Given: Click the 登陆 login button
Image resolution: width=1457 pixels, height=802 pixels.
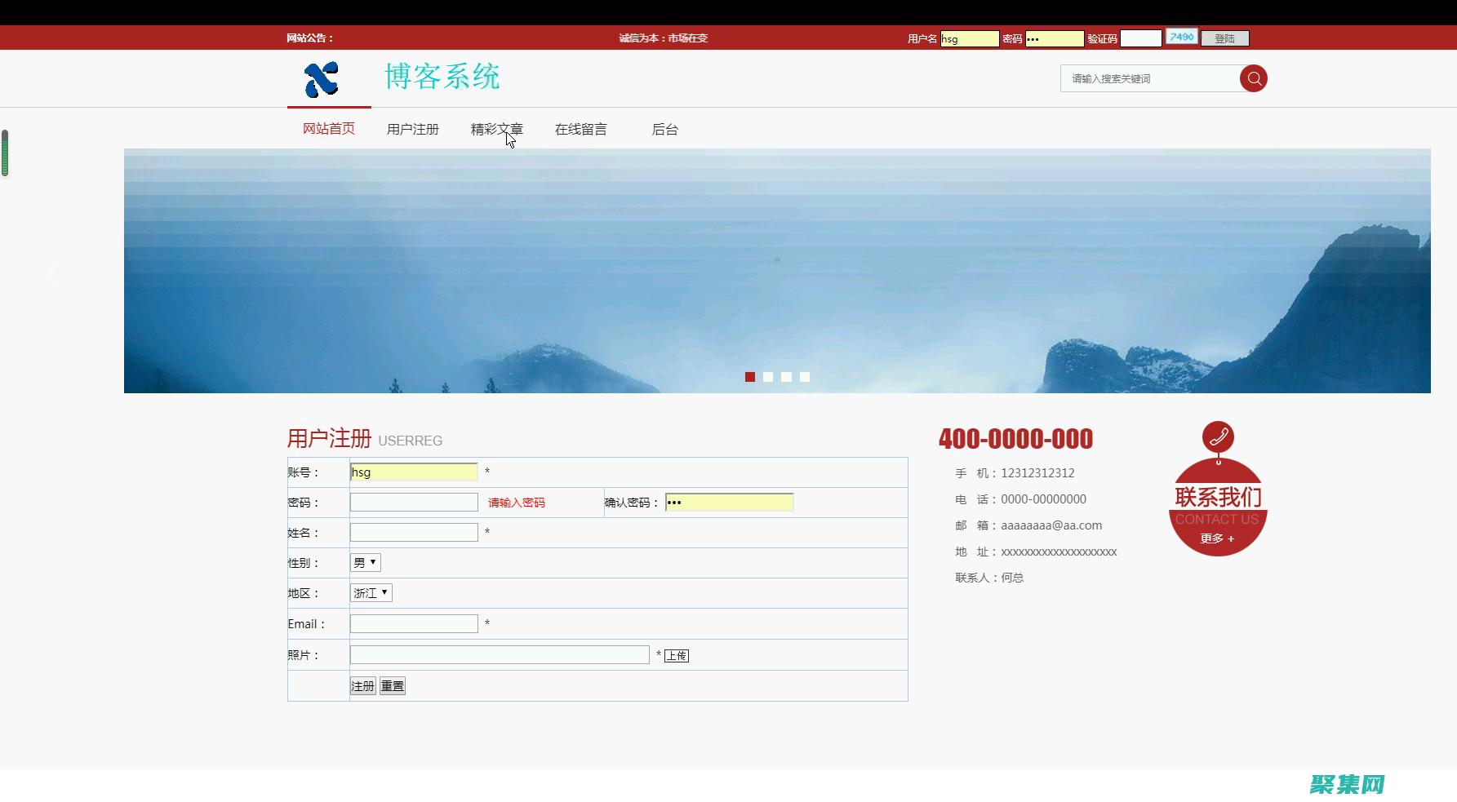Looking at the screenshot, I should 1224,38.
